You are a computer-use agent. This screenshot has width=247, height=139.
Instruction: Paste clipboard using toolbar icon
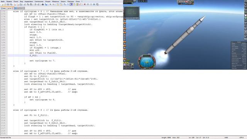(31, 4)
